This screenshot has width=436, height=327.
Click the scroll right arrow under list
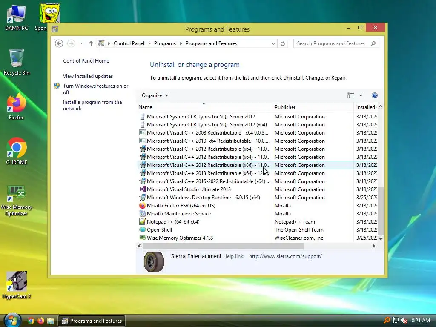(373, 246)
